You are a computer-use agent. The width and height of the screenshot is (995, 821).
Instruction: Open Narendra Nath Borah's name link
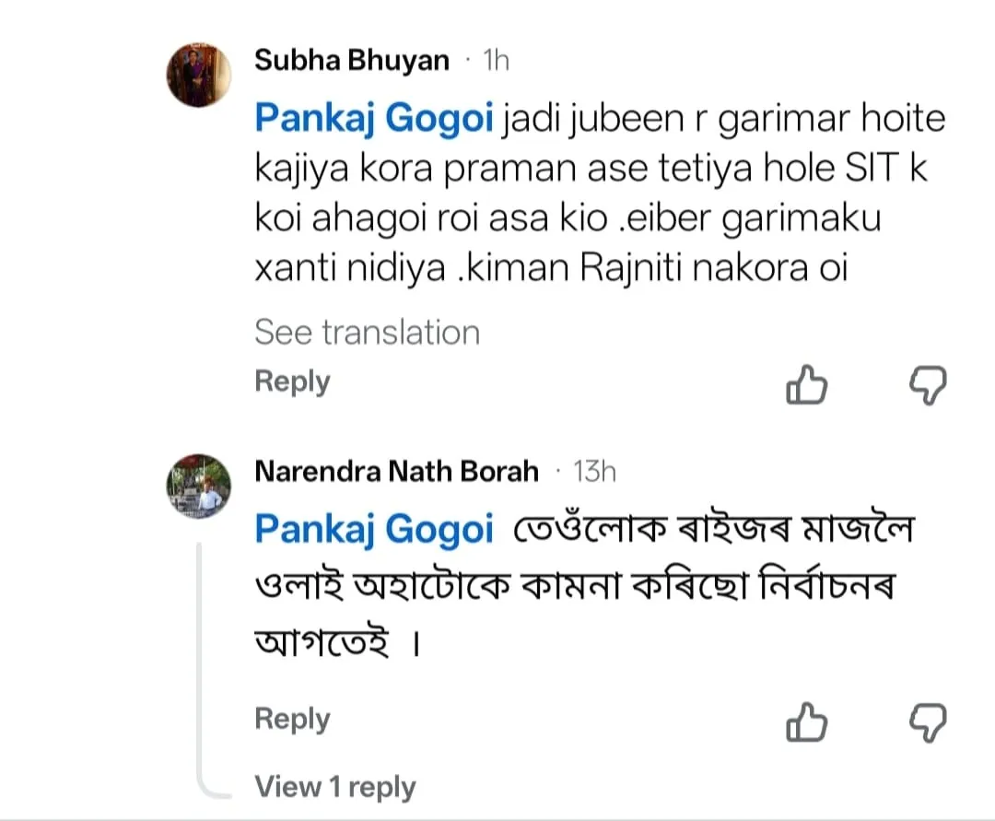point(394,470)
